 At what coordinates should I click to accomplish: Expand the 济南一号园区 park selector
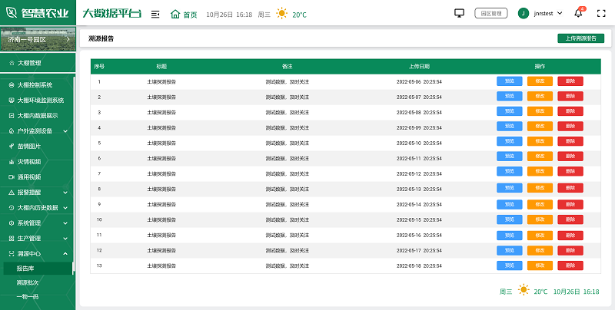click(37, 38)
